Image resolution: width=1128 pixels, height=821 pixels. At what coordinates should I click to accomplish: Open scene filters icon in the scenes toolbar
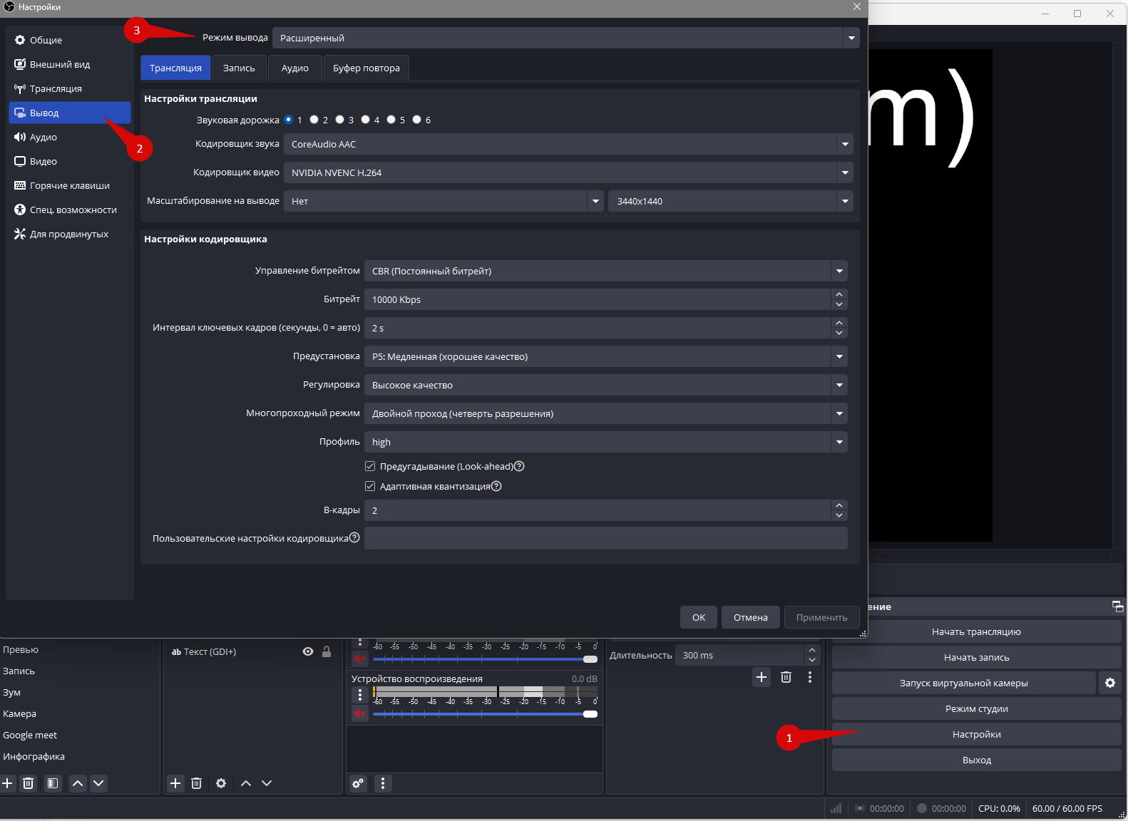coord(53,783)
